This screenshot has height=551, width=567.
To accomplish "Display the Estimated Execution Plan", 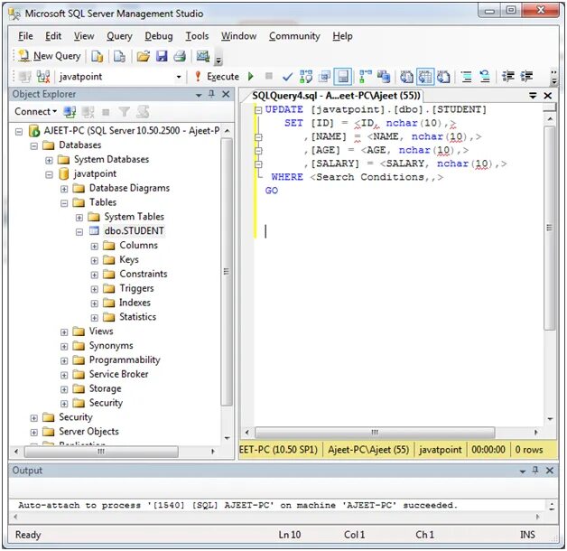I will click(306, 77).
